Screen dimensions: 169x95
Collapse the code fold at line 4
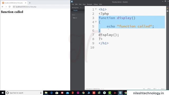[x=96, y=22]
